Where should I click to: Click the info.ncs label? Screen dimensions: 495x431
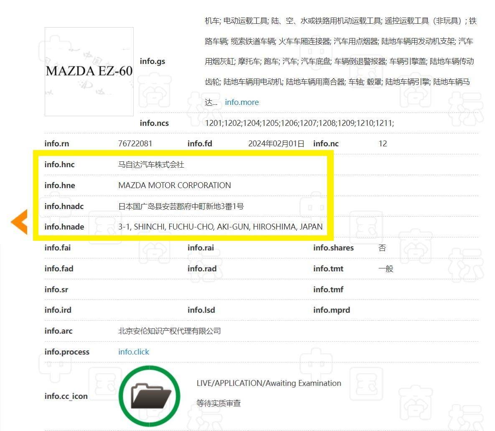(155, 123)
